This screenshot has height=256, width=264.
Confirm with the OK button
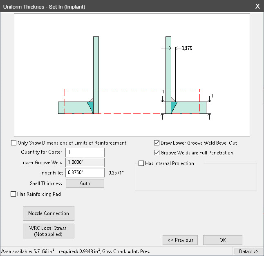(x=223, y=240)
